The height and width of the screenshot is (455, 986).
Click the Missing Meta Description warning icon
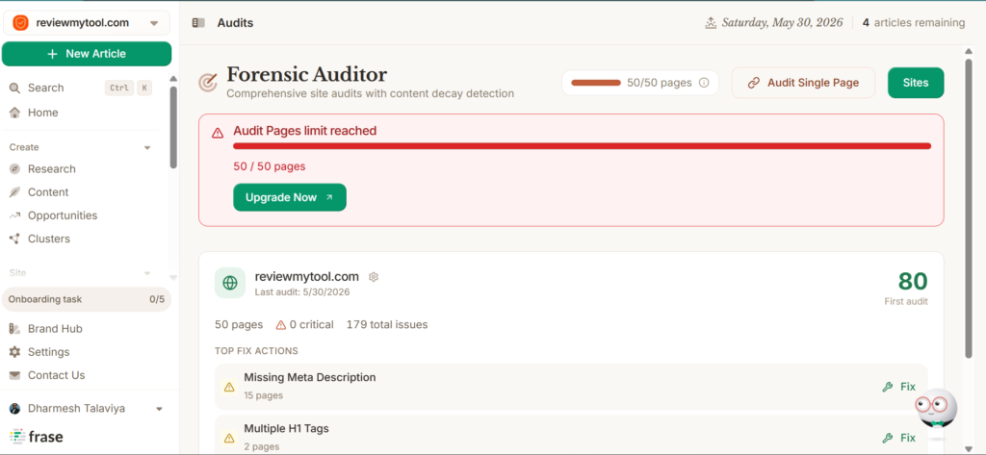pyautogui.click(x=229, y=387)
